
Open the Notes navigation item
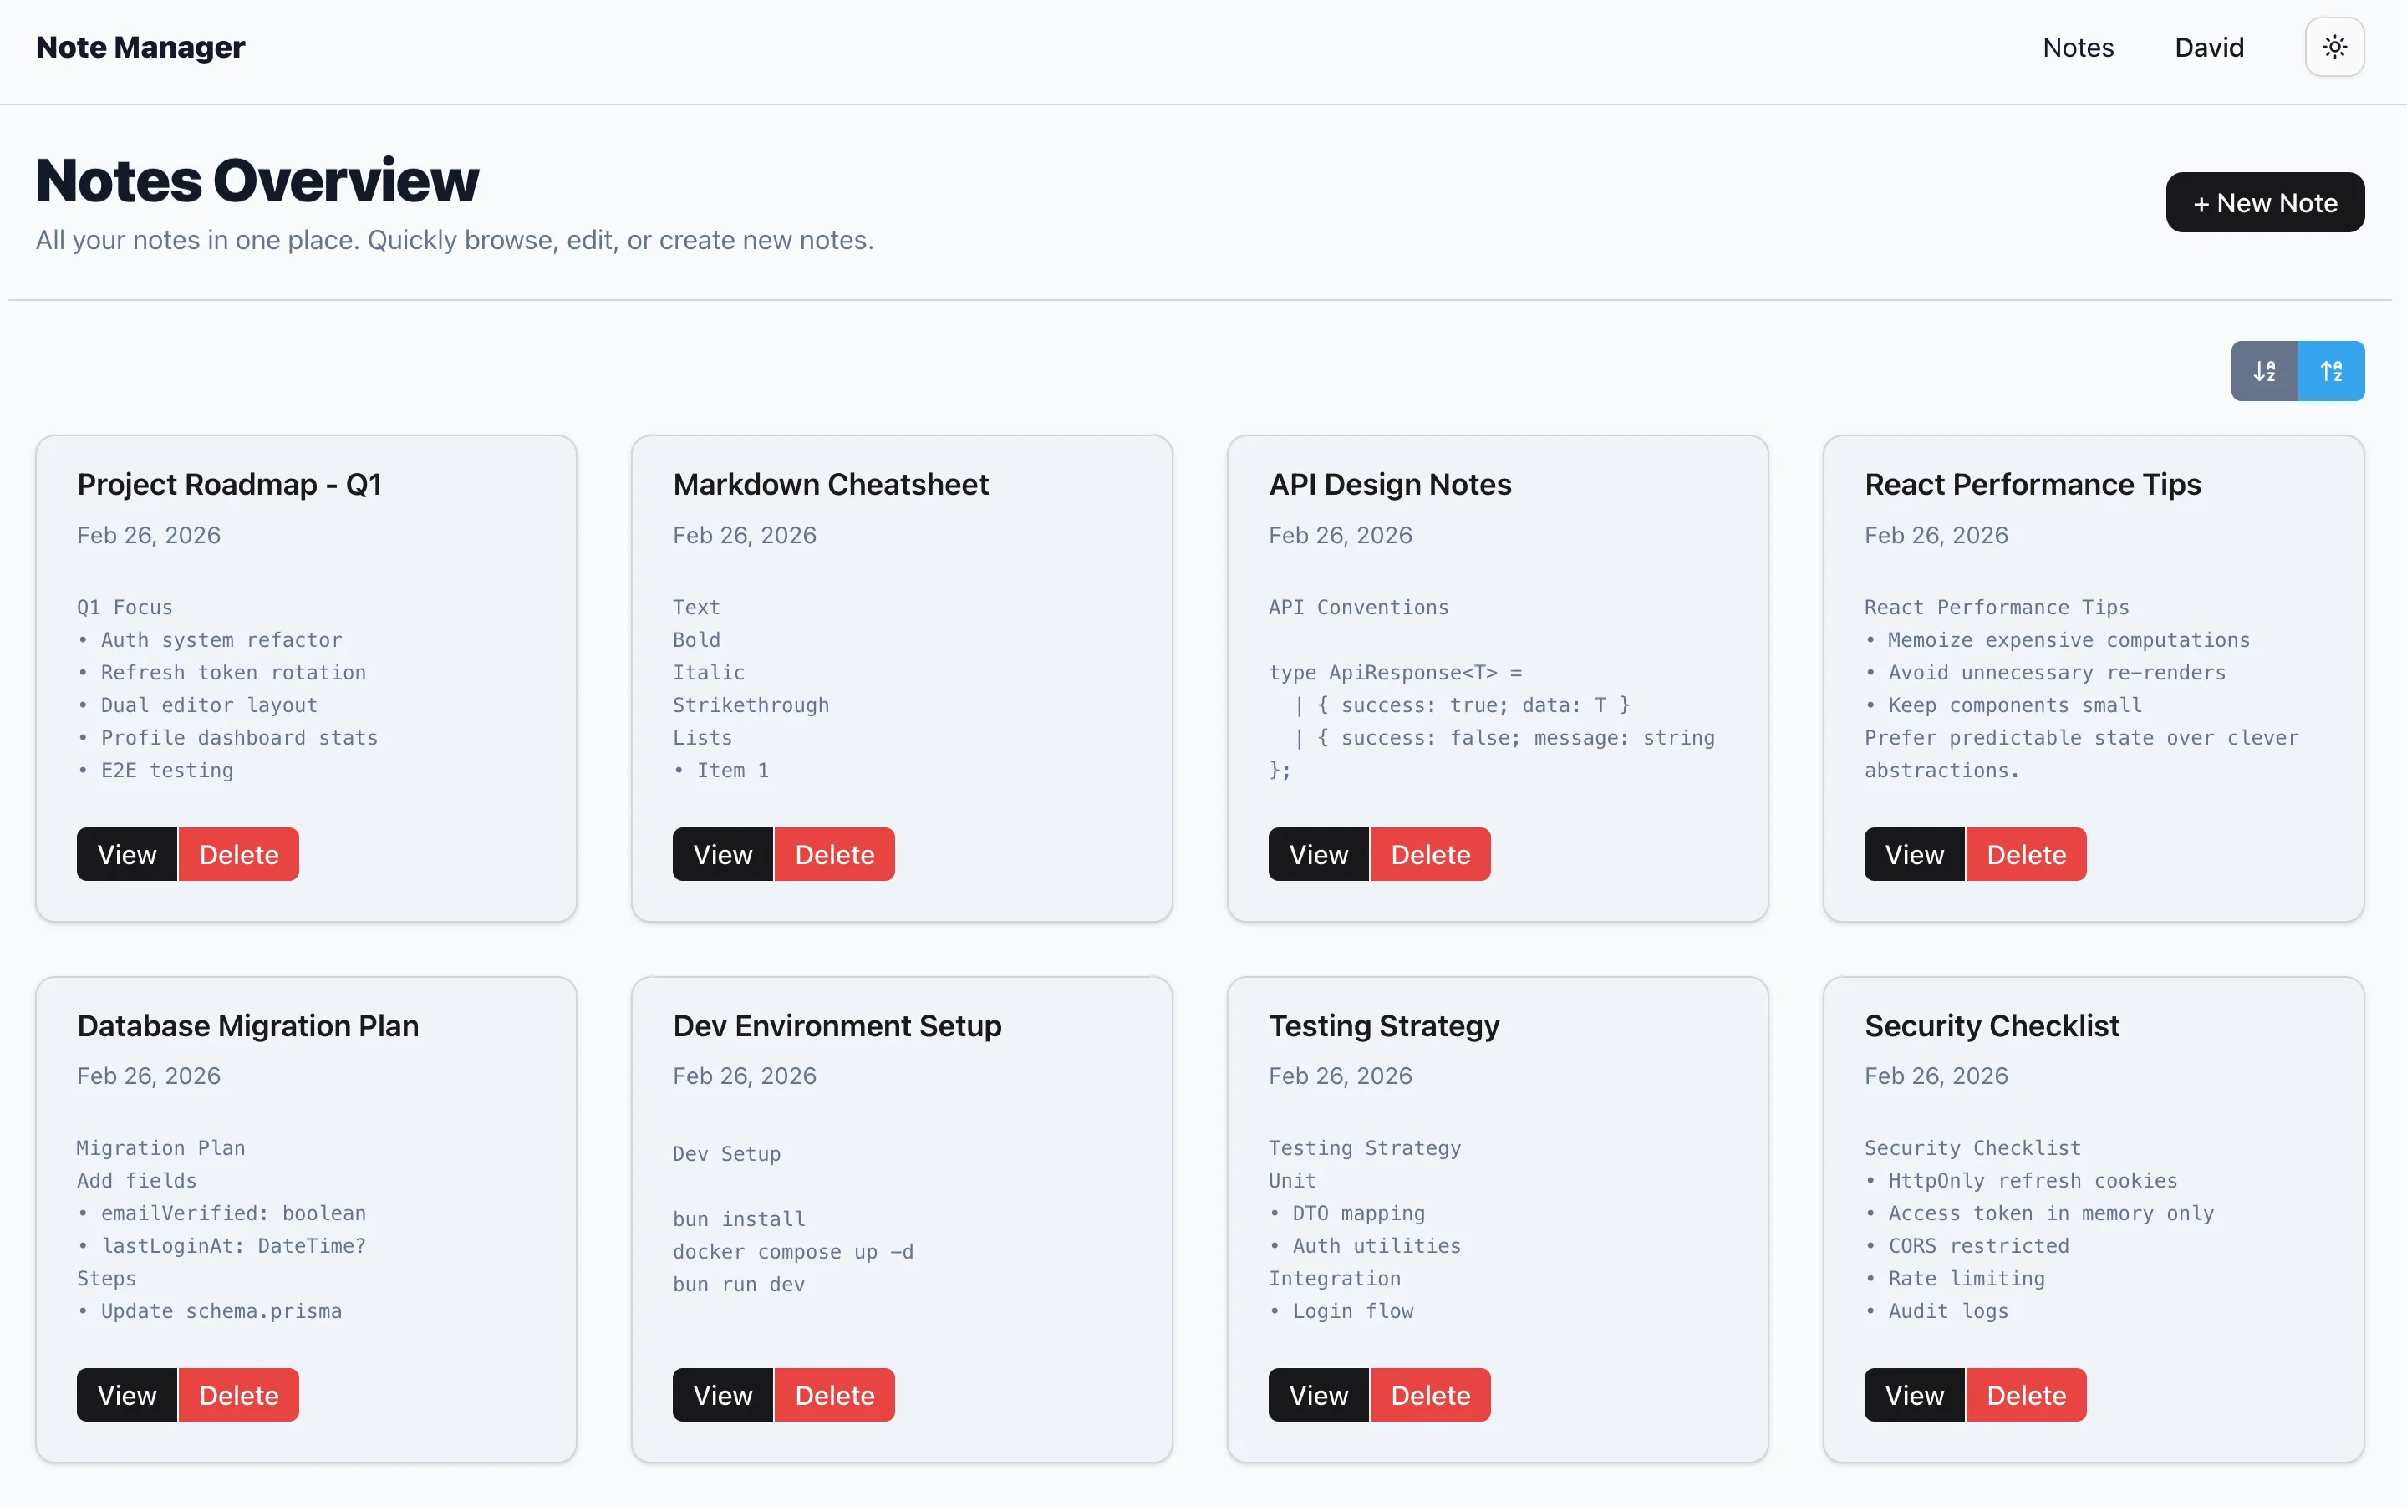click(x=2079, y=47)
